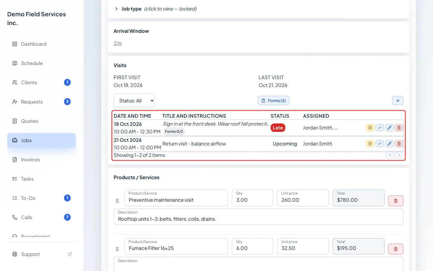
Task: Click the Unit price field showing 260.00
Action: [x=303, y=198]
